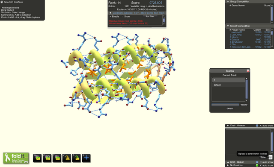Close the Tracks panel with red X

[x=248, y=71]
